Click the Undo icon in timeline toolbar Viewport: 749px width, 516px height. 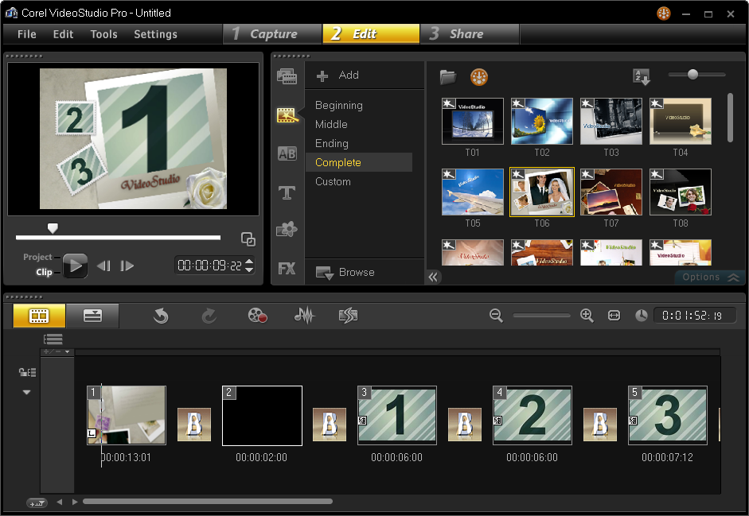161,316
